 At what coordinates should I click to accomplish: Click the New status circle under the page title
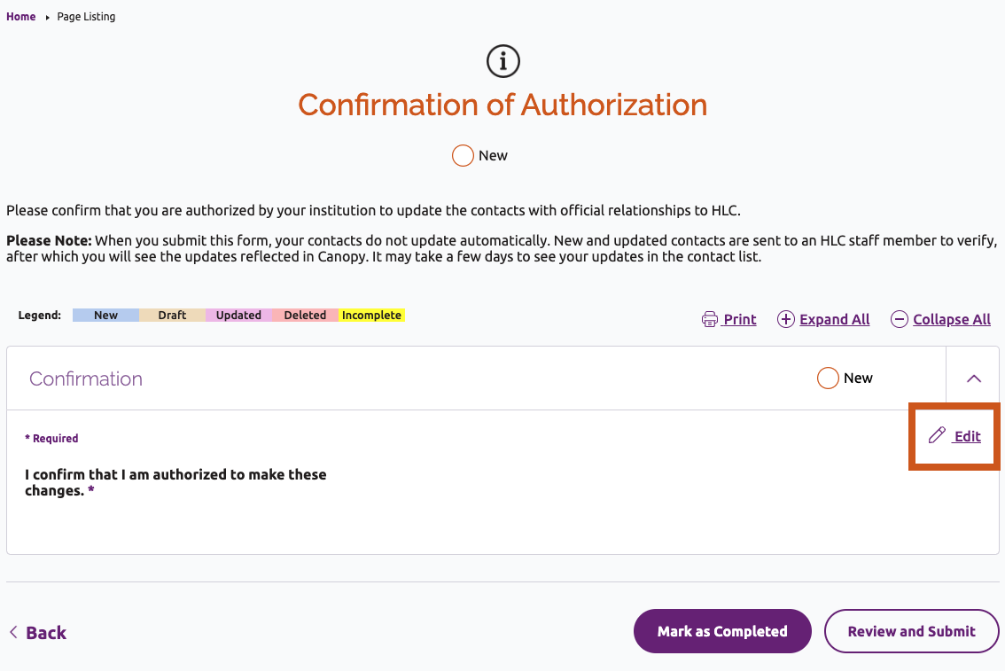tap(462, 156)
